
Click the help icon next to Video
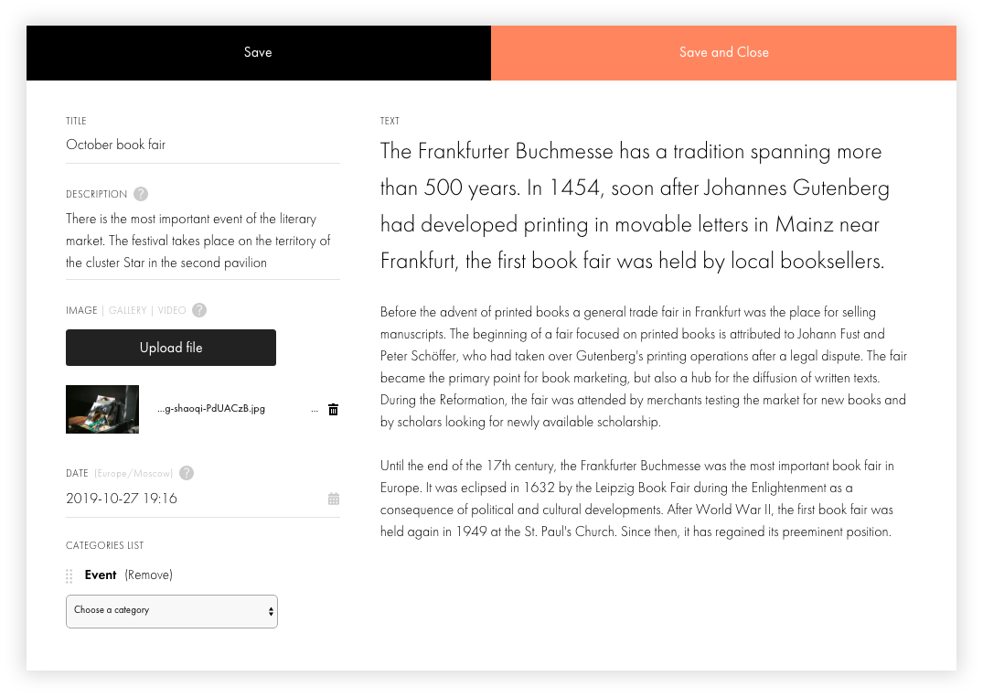tap(199, 310)
